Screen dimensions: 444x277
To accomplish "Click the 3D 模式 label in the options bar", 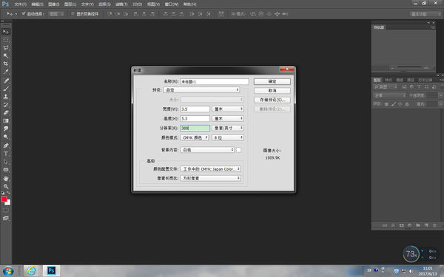I will (238, 13).
